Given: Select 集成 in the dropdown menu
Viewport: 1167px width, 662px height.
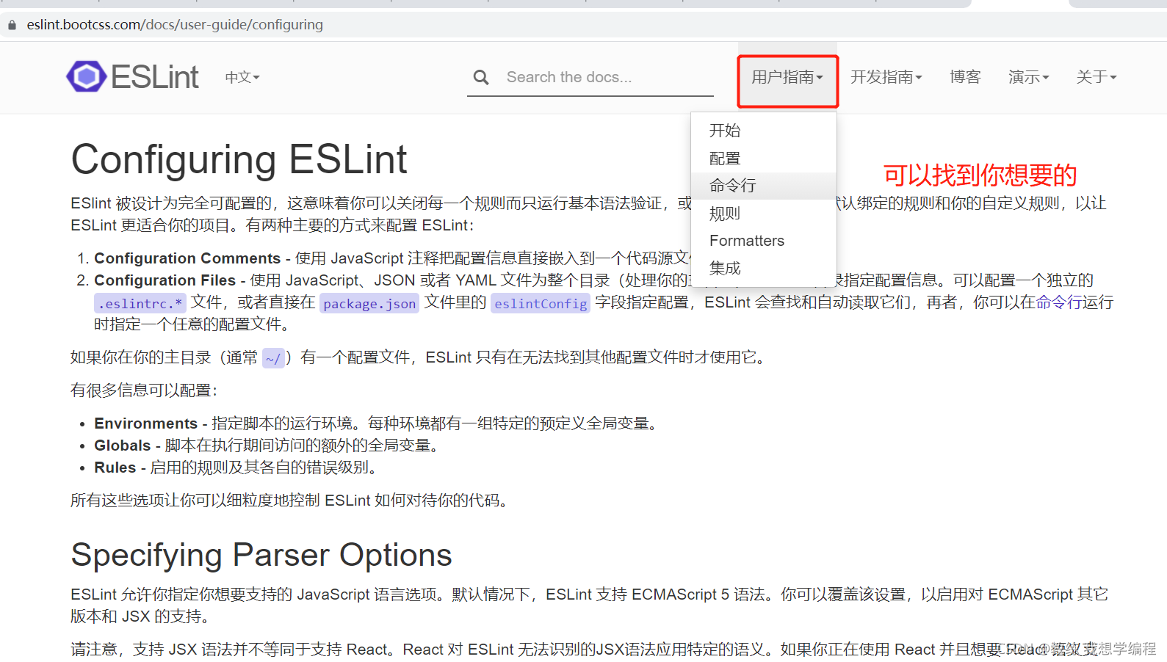Looking at the screenshot, I should coord(764,269).
